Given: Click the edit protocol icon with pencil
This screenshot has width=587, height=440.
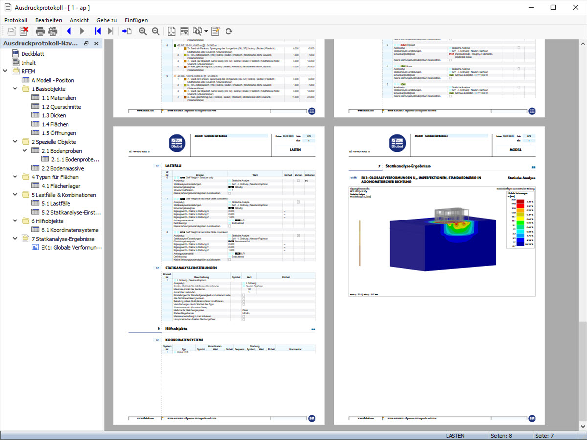Looking at the screenshot, I should (216, 31).
